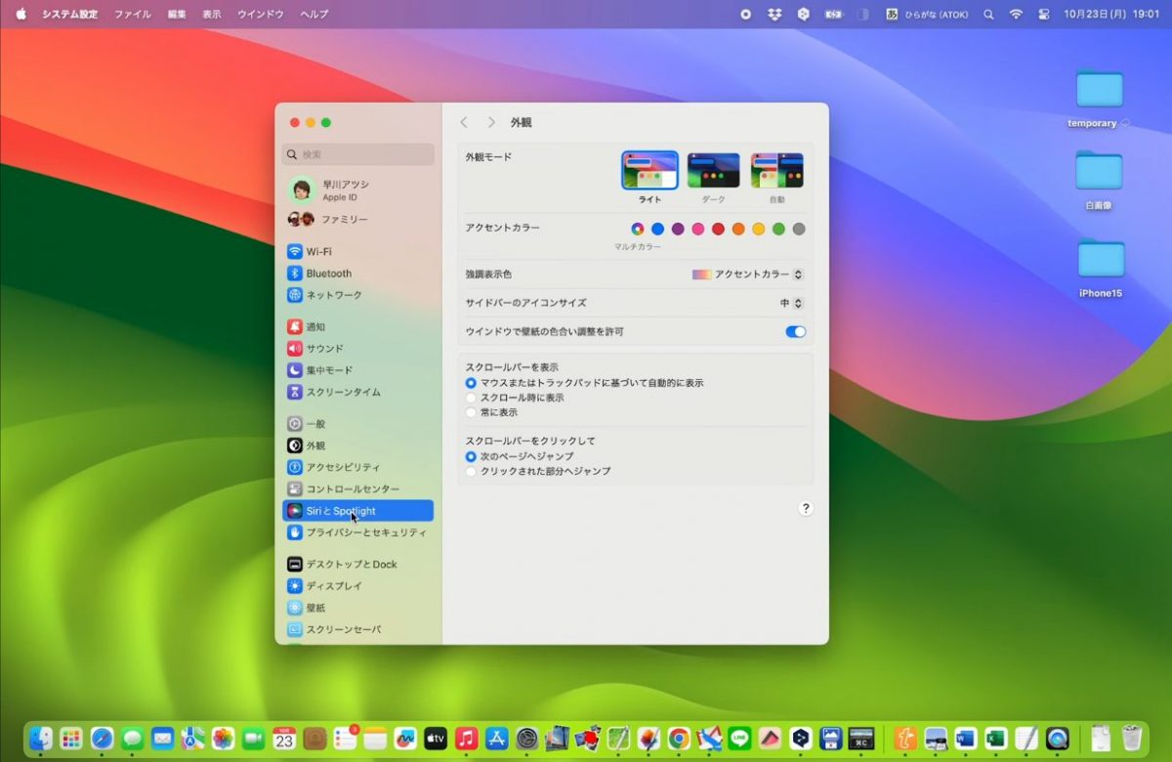Viewport: 1172px width, 762px height.
Task: Select blue accent color
Action: pos(657,229)
